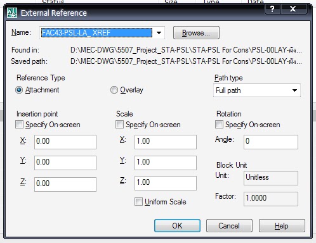Click the Scale Z field
Screen dimensions: 316x243
coord(166,183)
